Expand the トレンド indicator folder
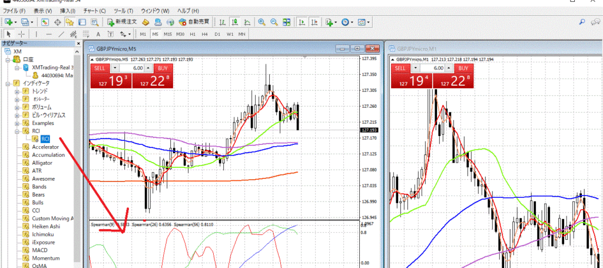The width and height of the screenshot is (603, 268). (17, 91)
